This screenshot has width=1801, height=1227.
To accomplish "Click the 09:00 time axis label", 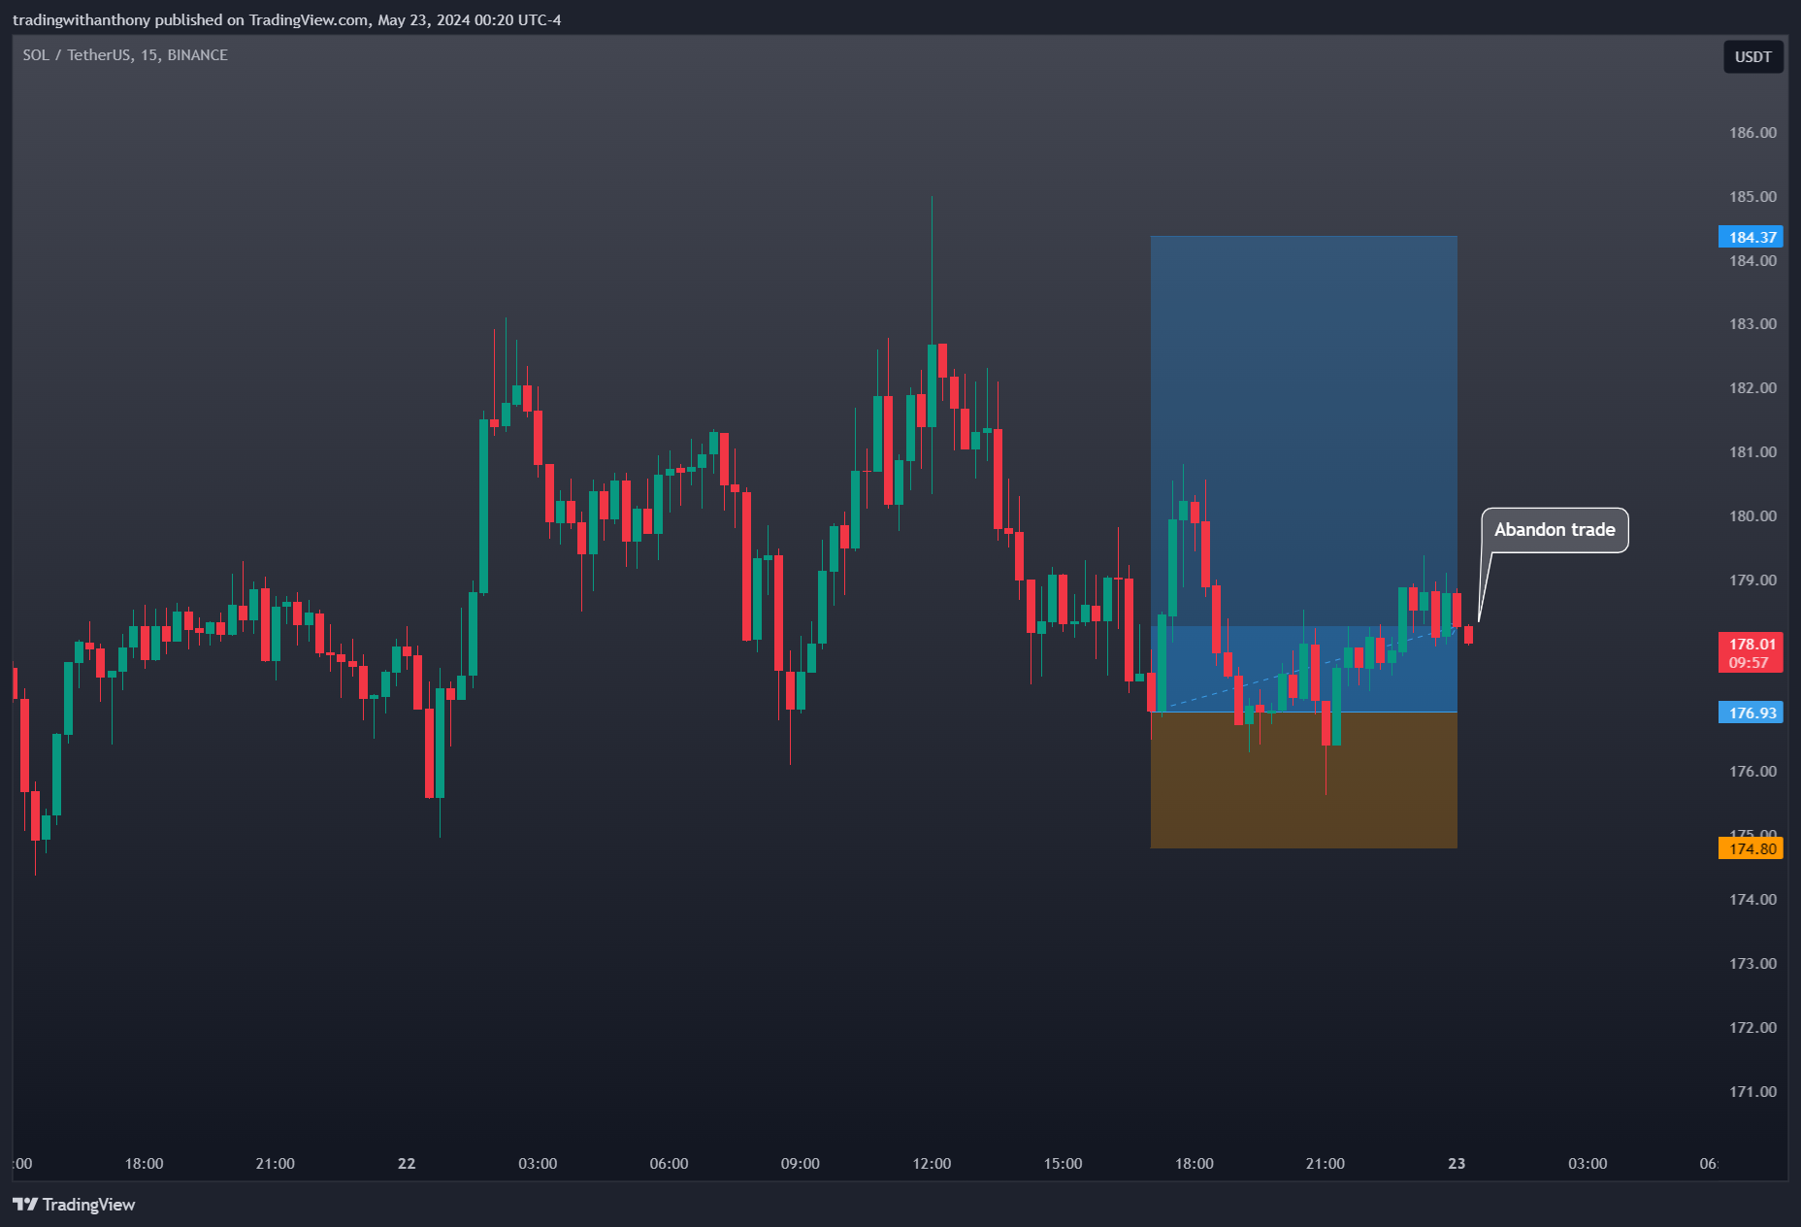I will pyautogui.click(x=800, y=1163).
